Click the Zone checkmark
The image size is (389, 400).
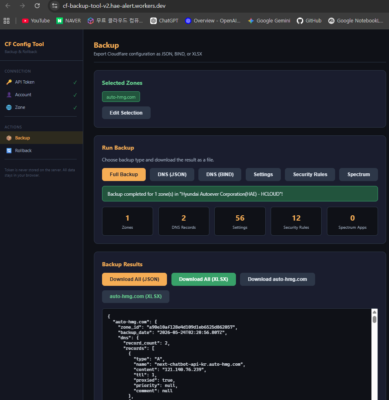(x=75, y=107)
